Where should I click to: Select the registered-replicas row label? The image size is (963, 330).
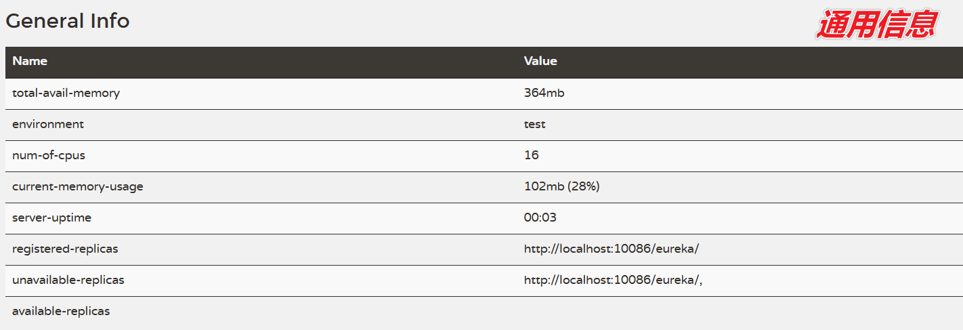[65, 249]
